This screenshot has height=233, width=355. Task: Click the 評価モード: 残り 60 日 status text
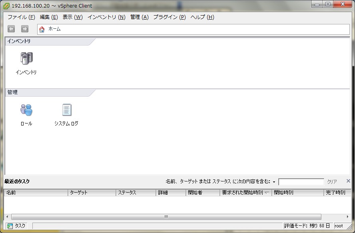pyautogui.click(x=307, y=226)
